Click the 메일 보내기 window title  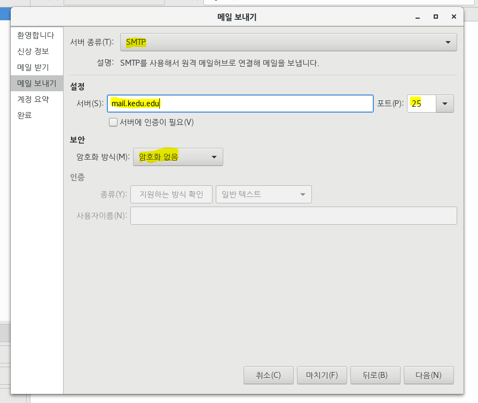(x=237, y=17)
